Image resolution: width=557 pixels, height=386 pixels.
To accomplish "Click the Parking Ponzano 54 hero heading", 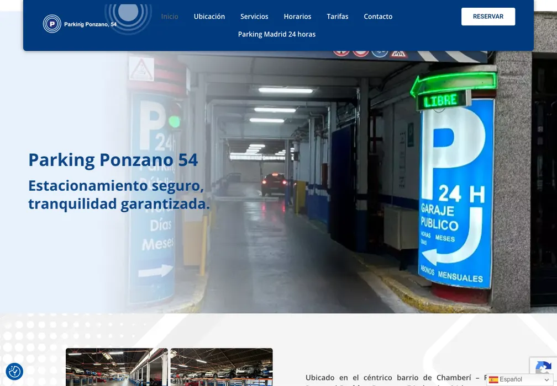I will [113, 160].
